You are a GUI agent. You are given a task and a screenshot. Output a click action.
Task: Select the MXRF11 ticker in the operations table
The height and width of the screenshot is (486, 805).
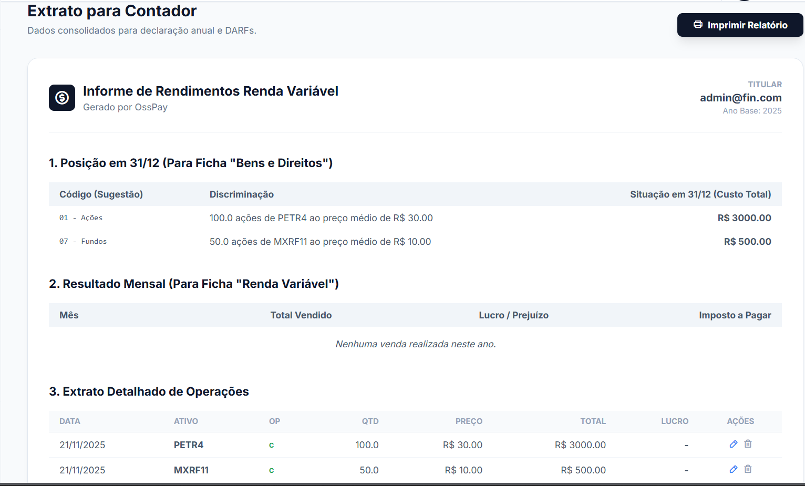coord(191,470)
